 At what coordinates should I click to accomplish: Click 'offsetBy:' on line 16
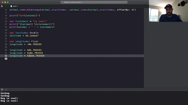click(x=124, y=10)
